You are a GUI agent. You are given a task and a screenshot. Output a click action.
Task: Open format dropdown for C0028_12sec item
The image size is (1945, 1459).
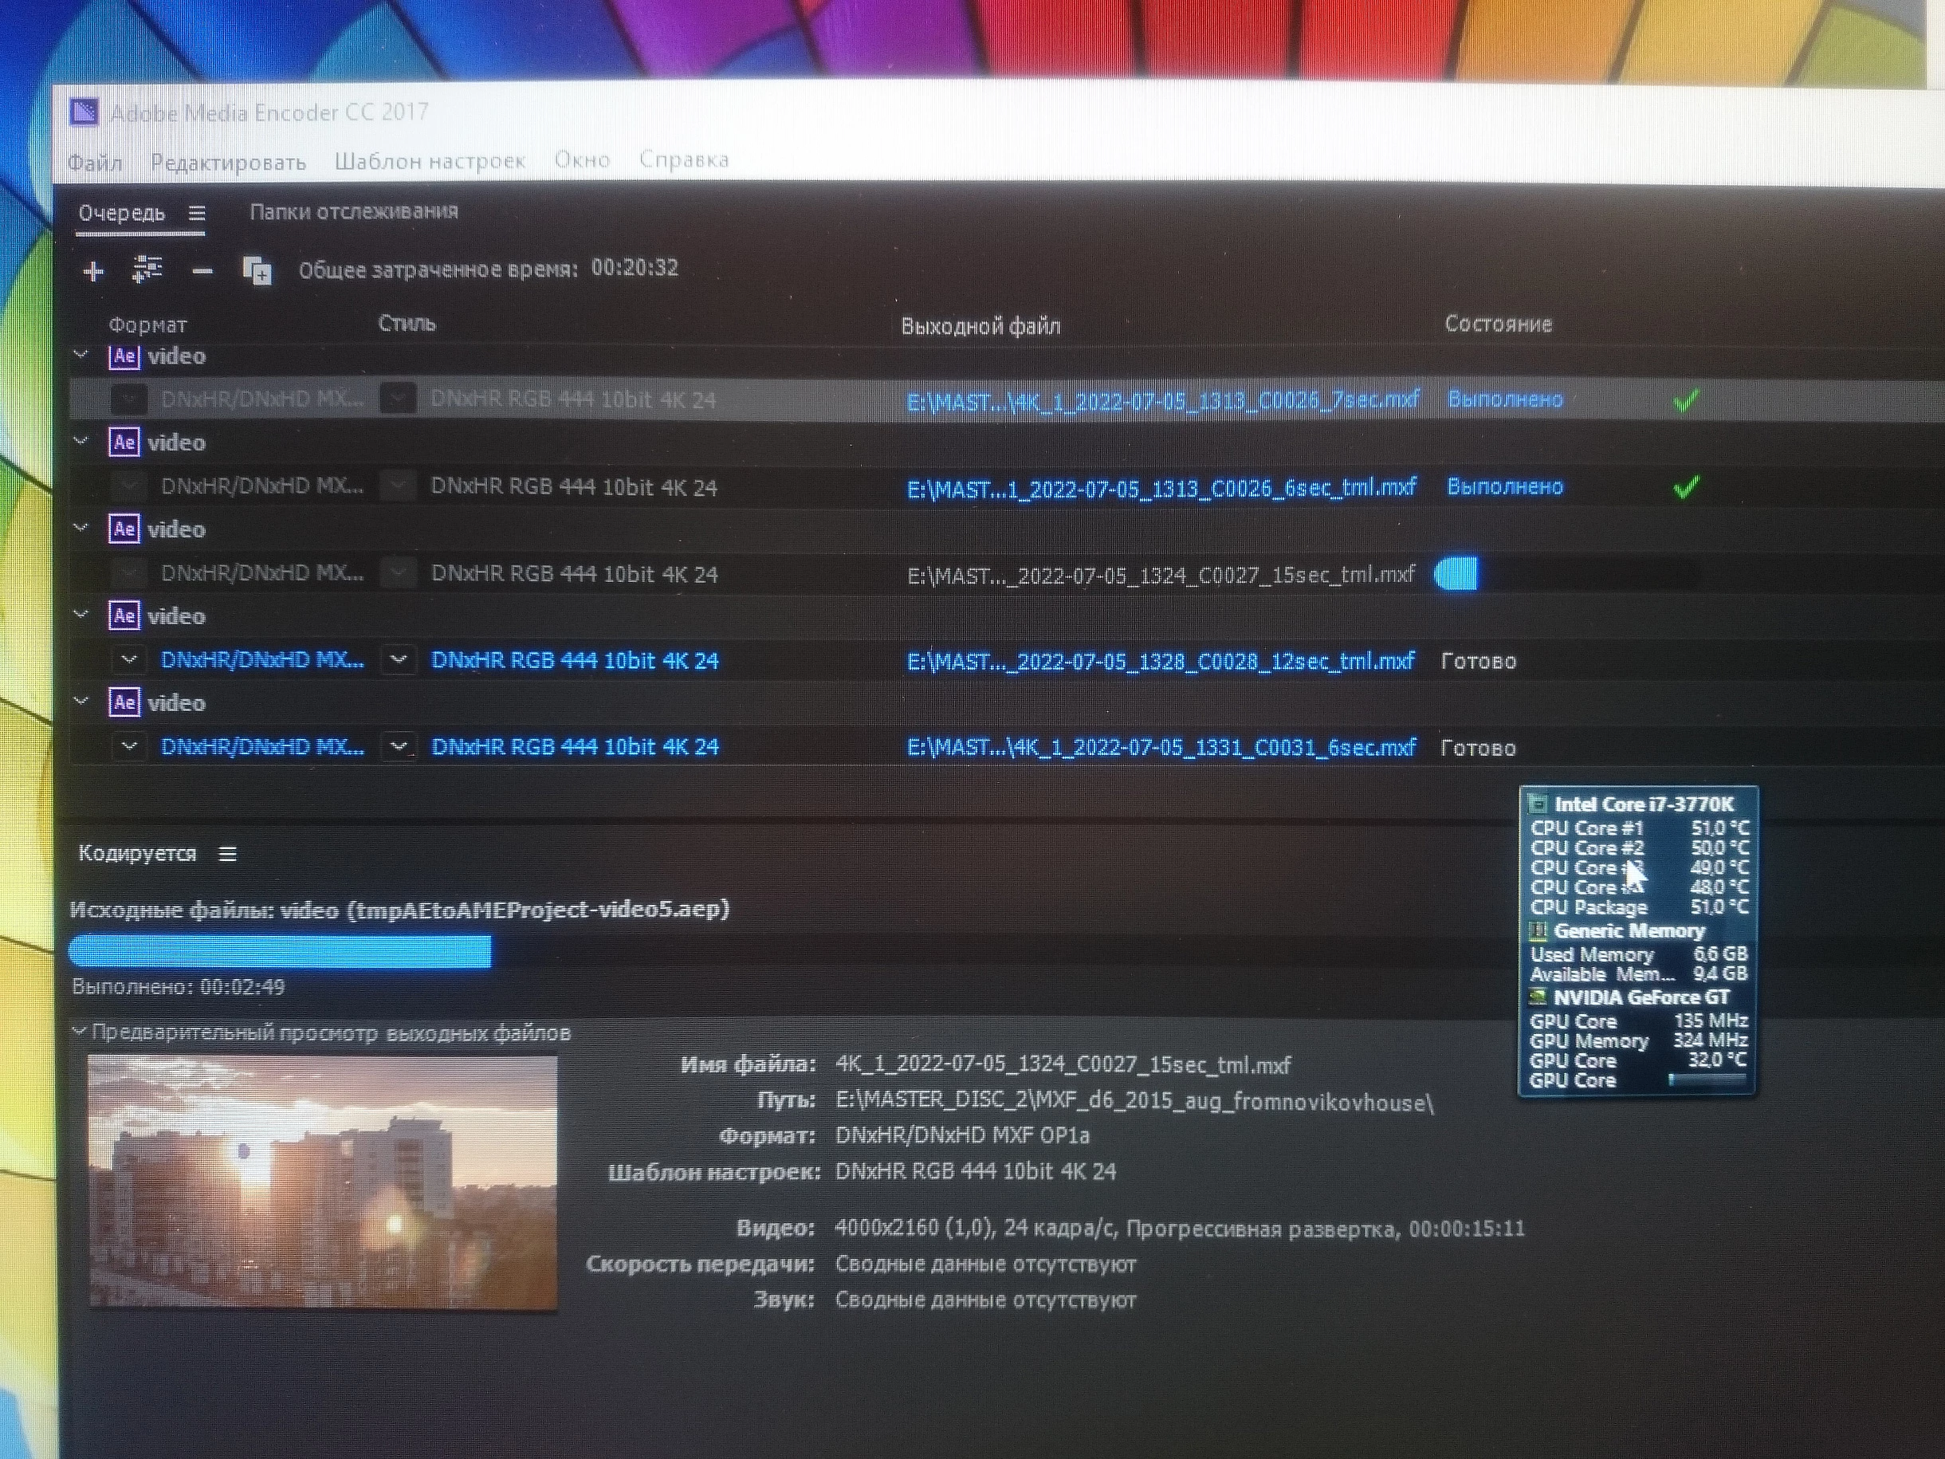129,659
